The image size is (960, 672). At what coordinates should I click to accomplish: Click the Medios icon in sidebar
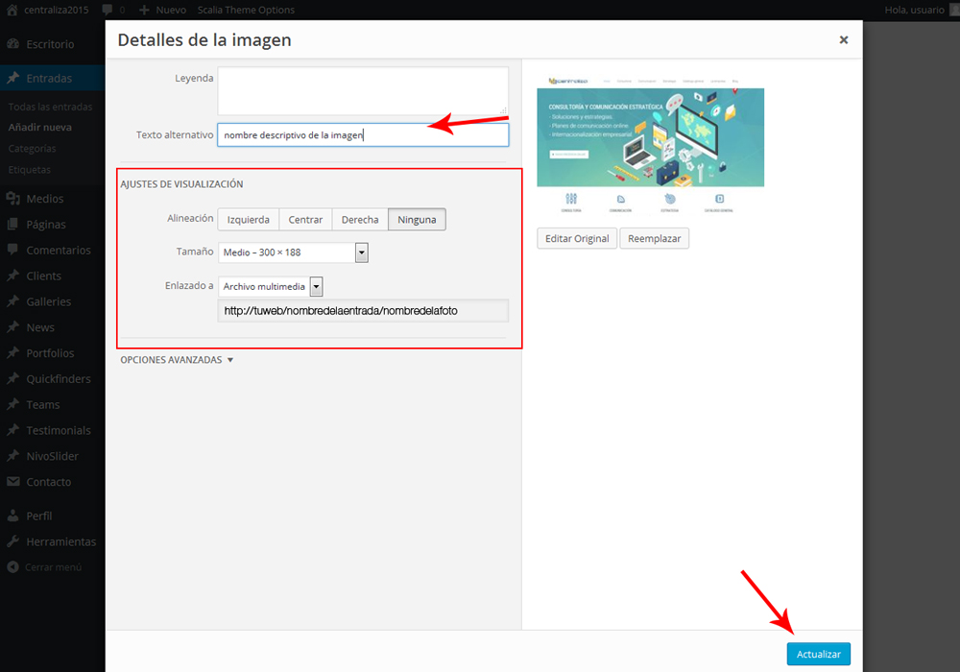13,199
